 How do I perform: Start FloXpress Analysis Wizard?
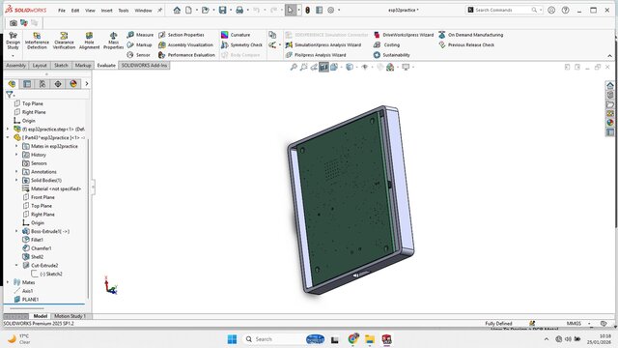(x=316, y=55)
